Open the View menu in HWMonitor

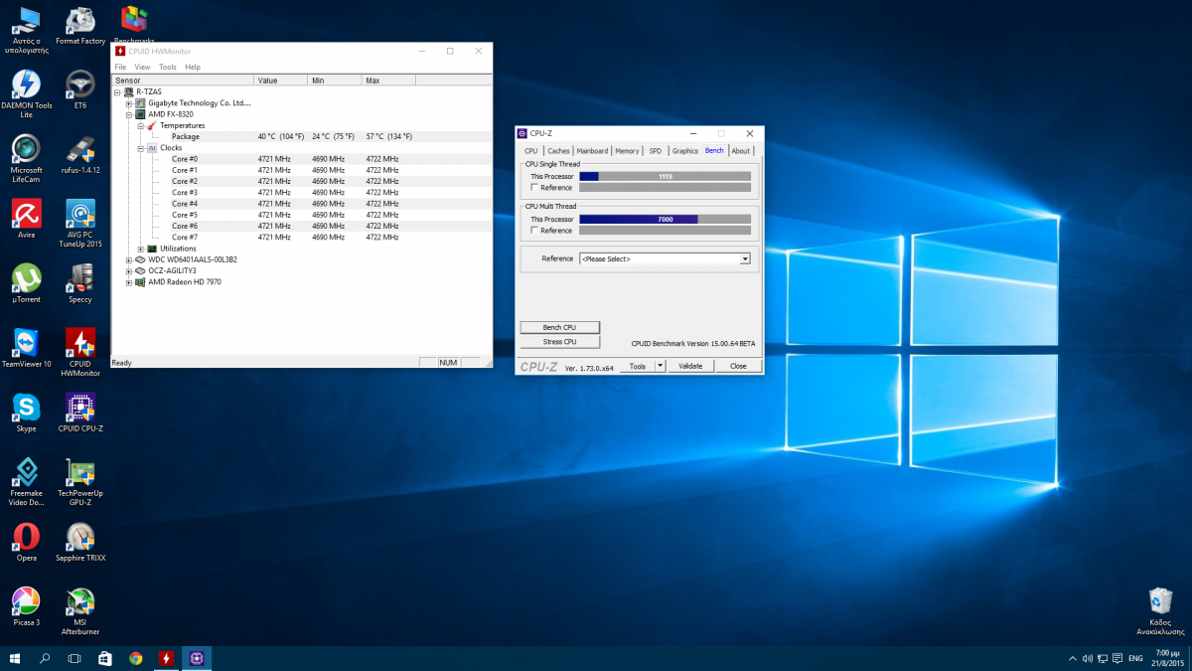pyautogui.click(x=143, y=67)
